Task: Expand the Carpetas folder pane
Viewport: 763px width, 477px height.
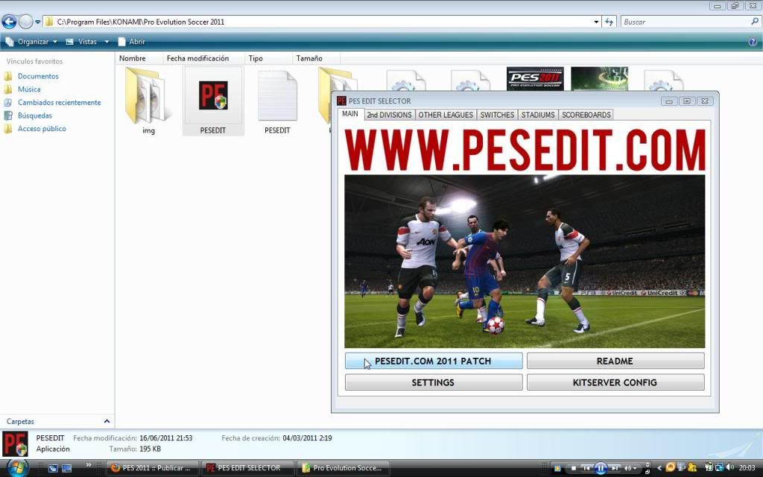Action: point(107,421)
